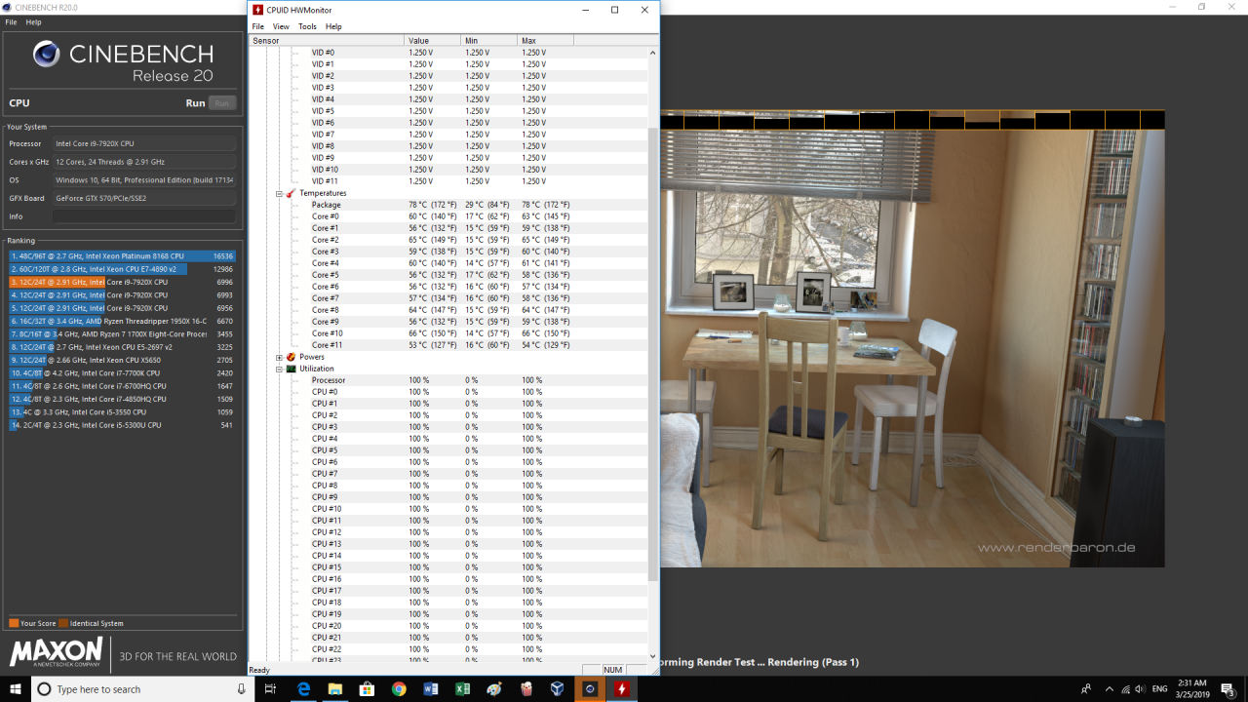Click the HWMonitor vertical scrollbar thumb

pyautogui.click(x=653, y=354)
